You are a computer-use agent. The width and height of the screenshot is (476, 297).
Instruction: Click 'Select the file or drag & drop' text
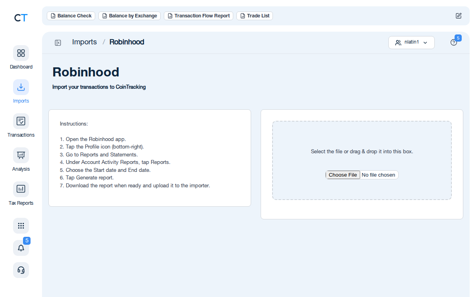point(362,152)
